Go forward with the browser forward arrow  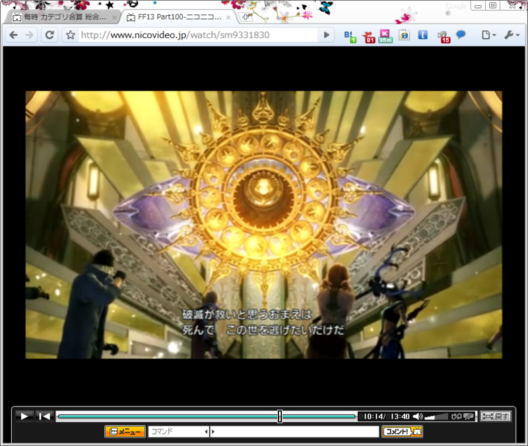click(29, 35)
